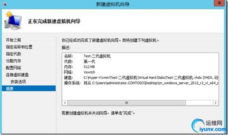Open the 指定名称和位置 step

click(19, 47)
